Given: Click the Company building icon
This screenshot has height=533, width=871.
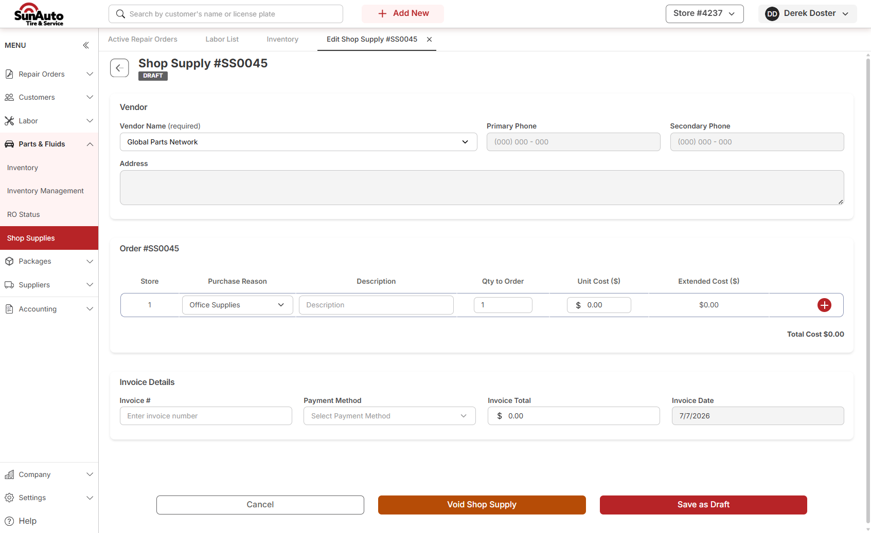Looking at the screenshot, I should tap(9, 474).
